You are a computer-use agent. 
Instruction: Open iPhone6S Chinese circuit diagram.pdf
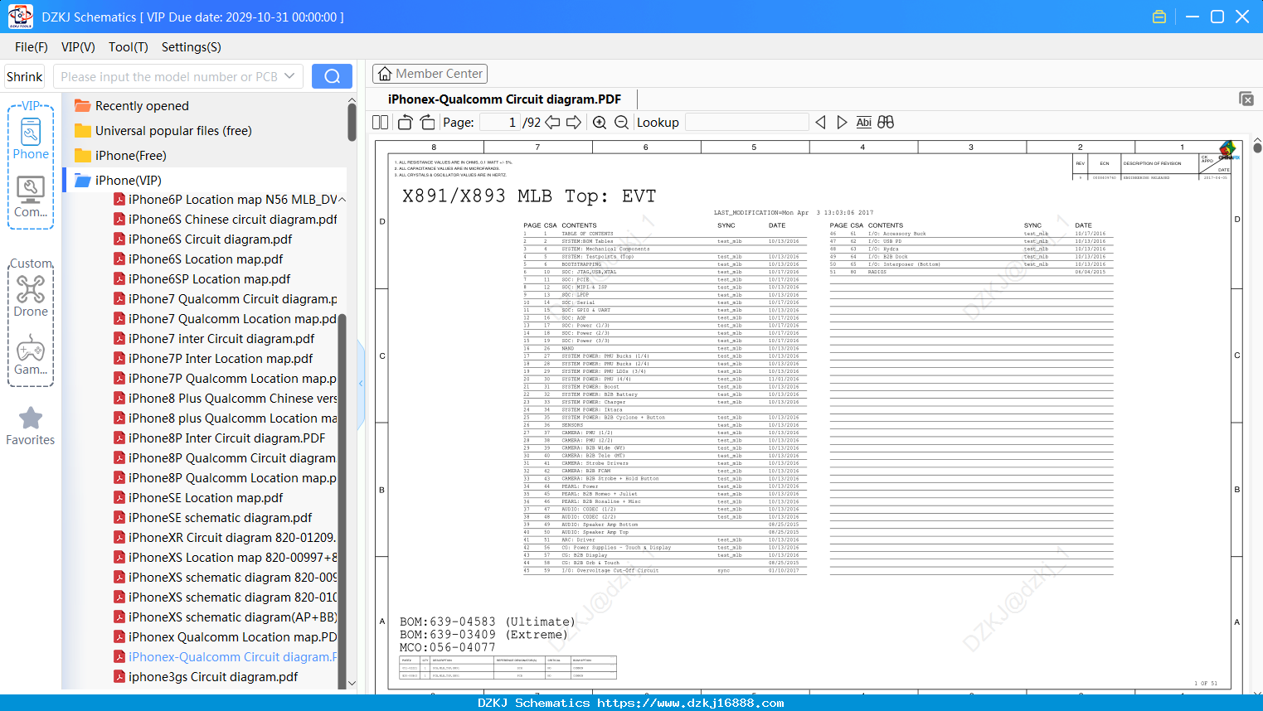[226, 220]
